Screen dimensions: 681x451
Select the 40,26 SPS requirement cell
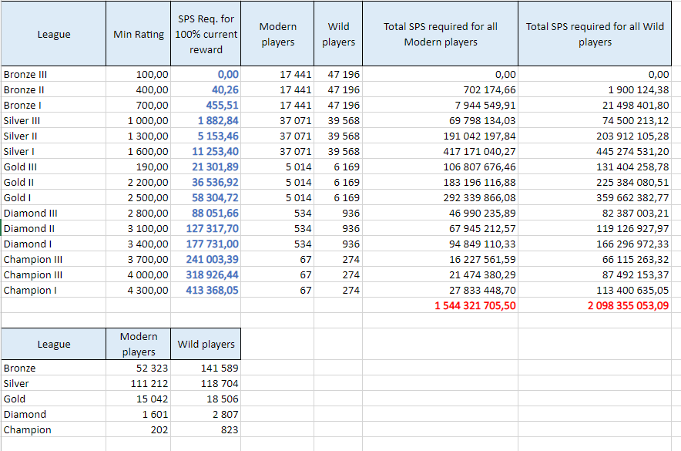(206, 89)
